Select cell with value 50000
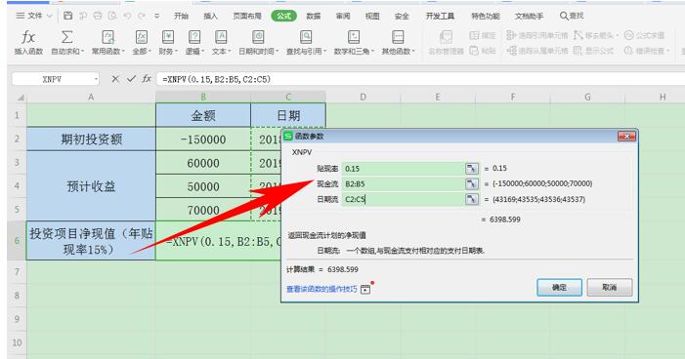This screenshot has width=685, height=359. (203, 186)
